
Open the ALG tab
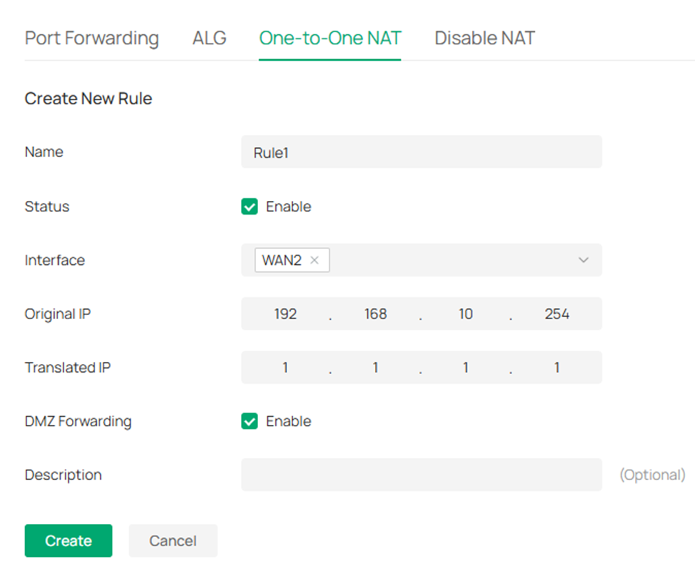pyautogui.click(x=209, y=38)
